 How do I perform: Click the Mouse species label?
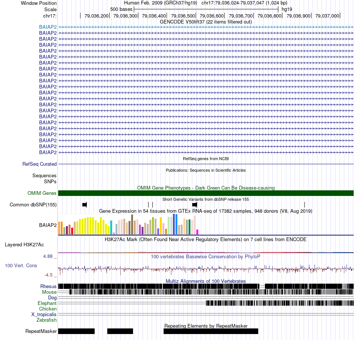click(x=49, y=292)
